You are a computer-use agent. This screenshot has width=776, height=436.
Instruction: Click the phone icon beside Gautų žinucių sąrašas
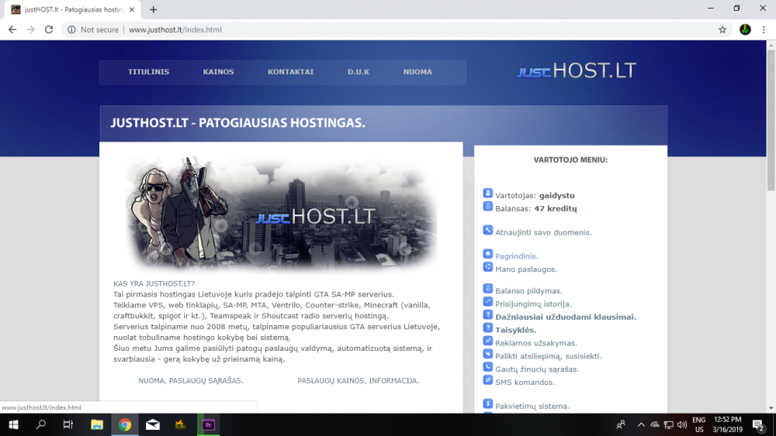(487, 367)
